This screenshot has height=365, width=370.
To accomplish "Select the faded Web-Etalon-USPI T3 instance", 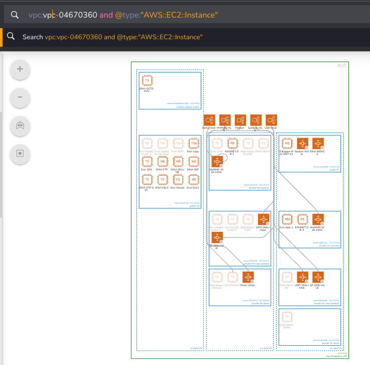I will [248, 220].
